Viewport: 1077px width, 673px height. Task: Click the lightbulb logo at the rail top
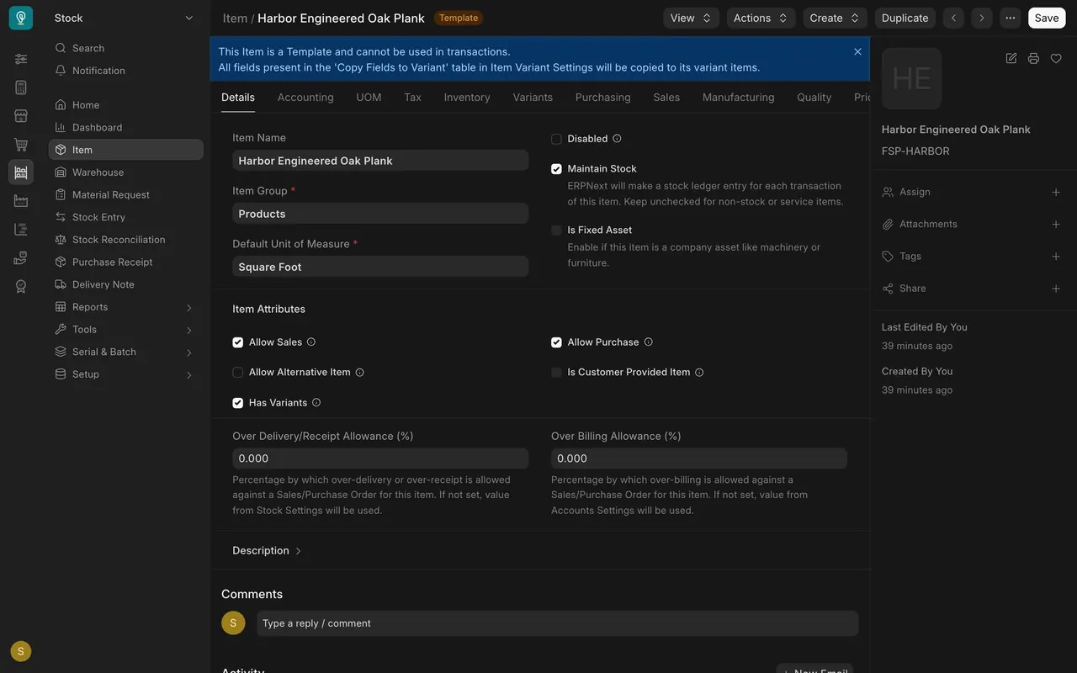coord(21,18)
